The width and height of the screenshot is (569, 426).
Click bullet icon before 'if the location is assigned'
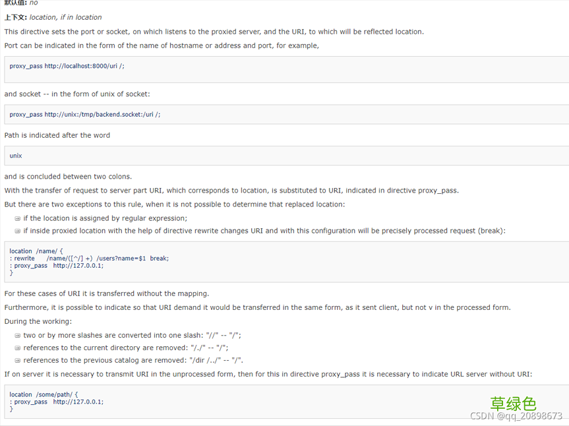[17, 218]
